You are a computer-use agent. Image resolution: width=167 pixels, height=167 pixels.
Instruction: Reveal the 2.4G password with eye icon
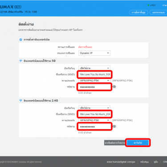pos(114,126)
